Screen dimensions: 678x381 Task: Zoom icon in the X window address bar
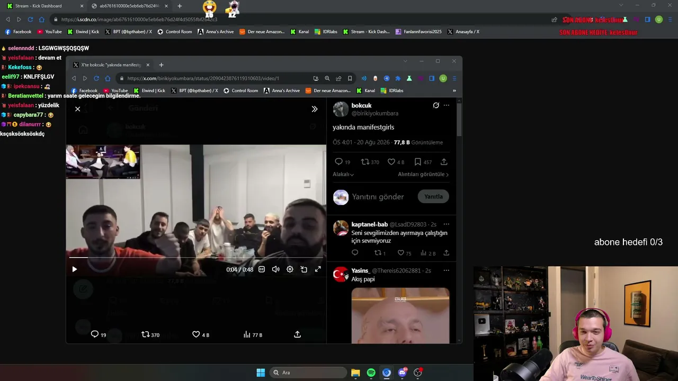coord(327,78)
